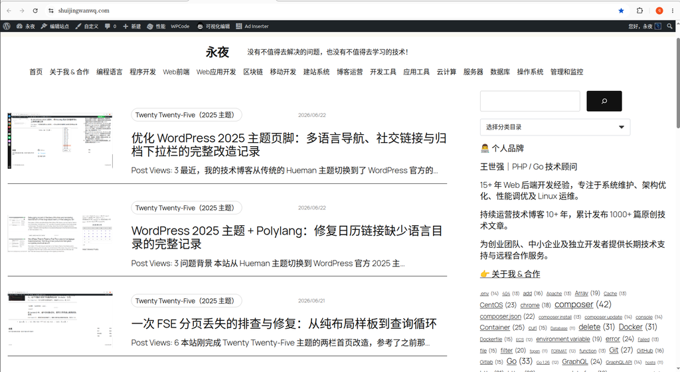Open post title 一次 FSE 分页丢失的排查与修复
680x372 pixels.
coord(284,324)
